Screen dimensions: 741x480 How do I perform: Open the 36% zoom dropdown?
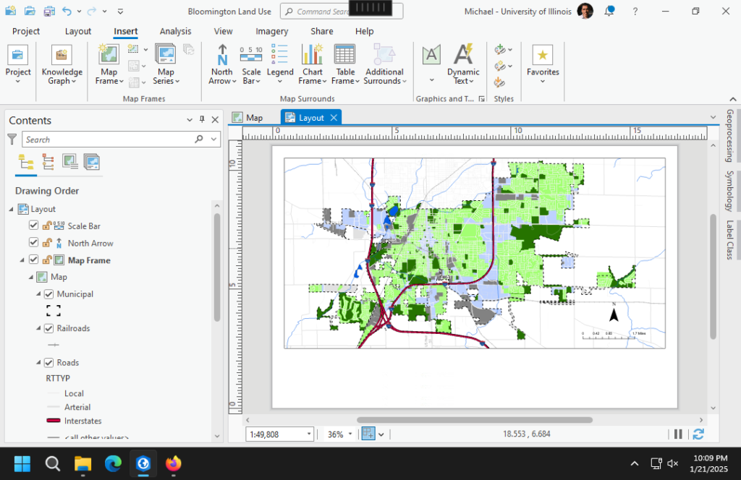click(x=350, y=434)
